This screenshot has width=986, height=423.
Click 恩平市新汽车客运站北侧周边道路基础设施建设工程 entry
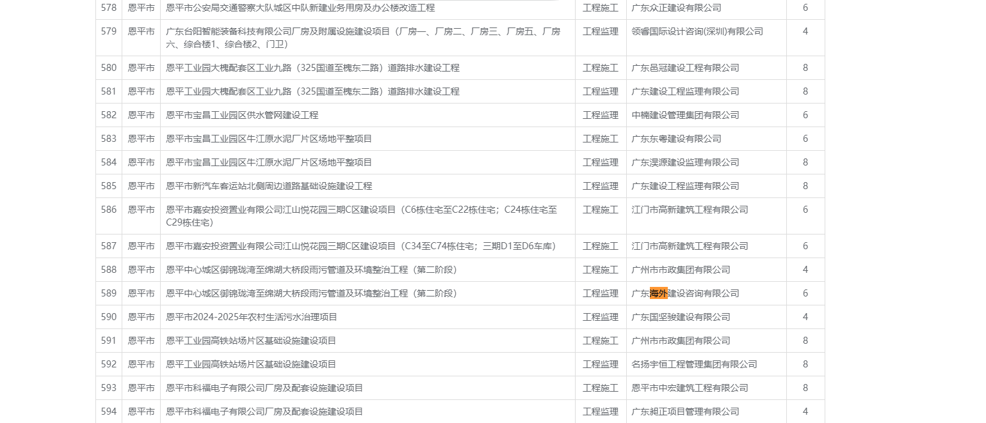point(269,186)
